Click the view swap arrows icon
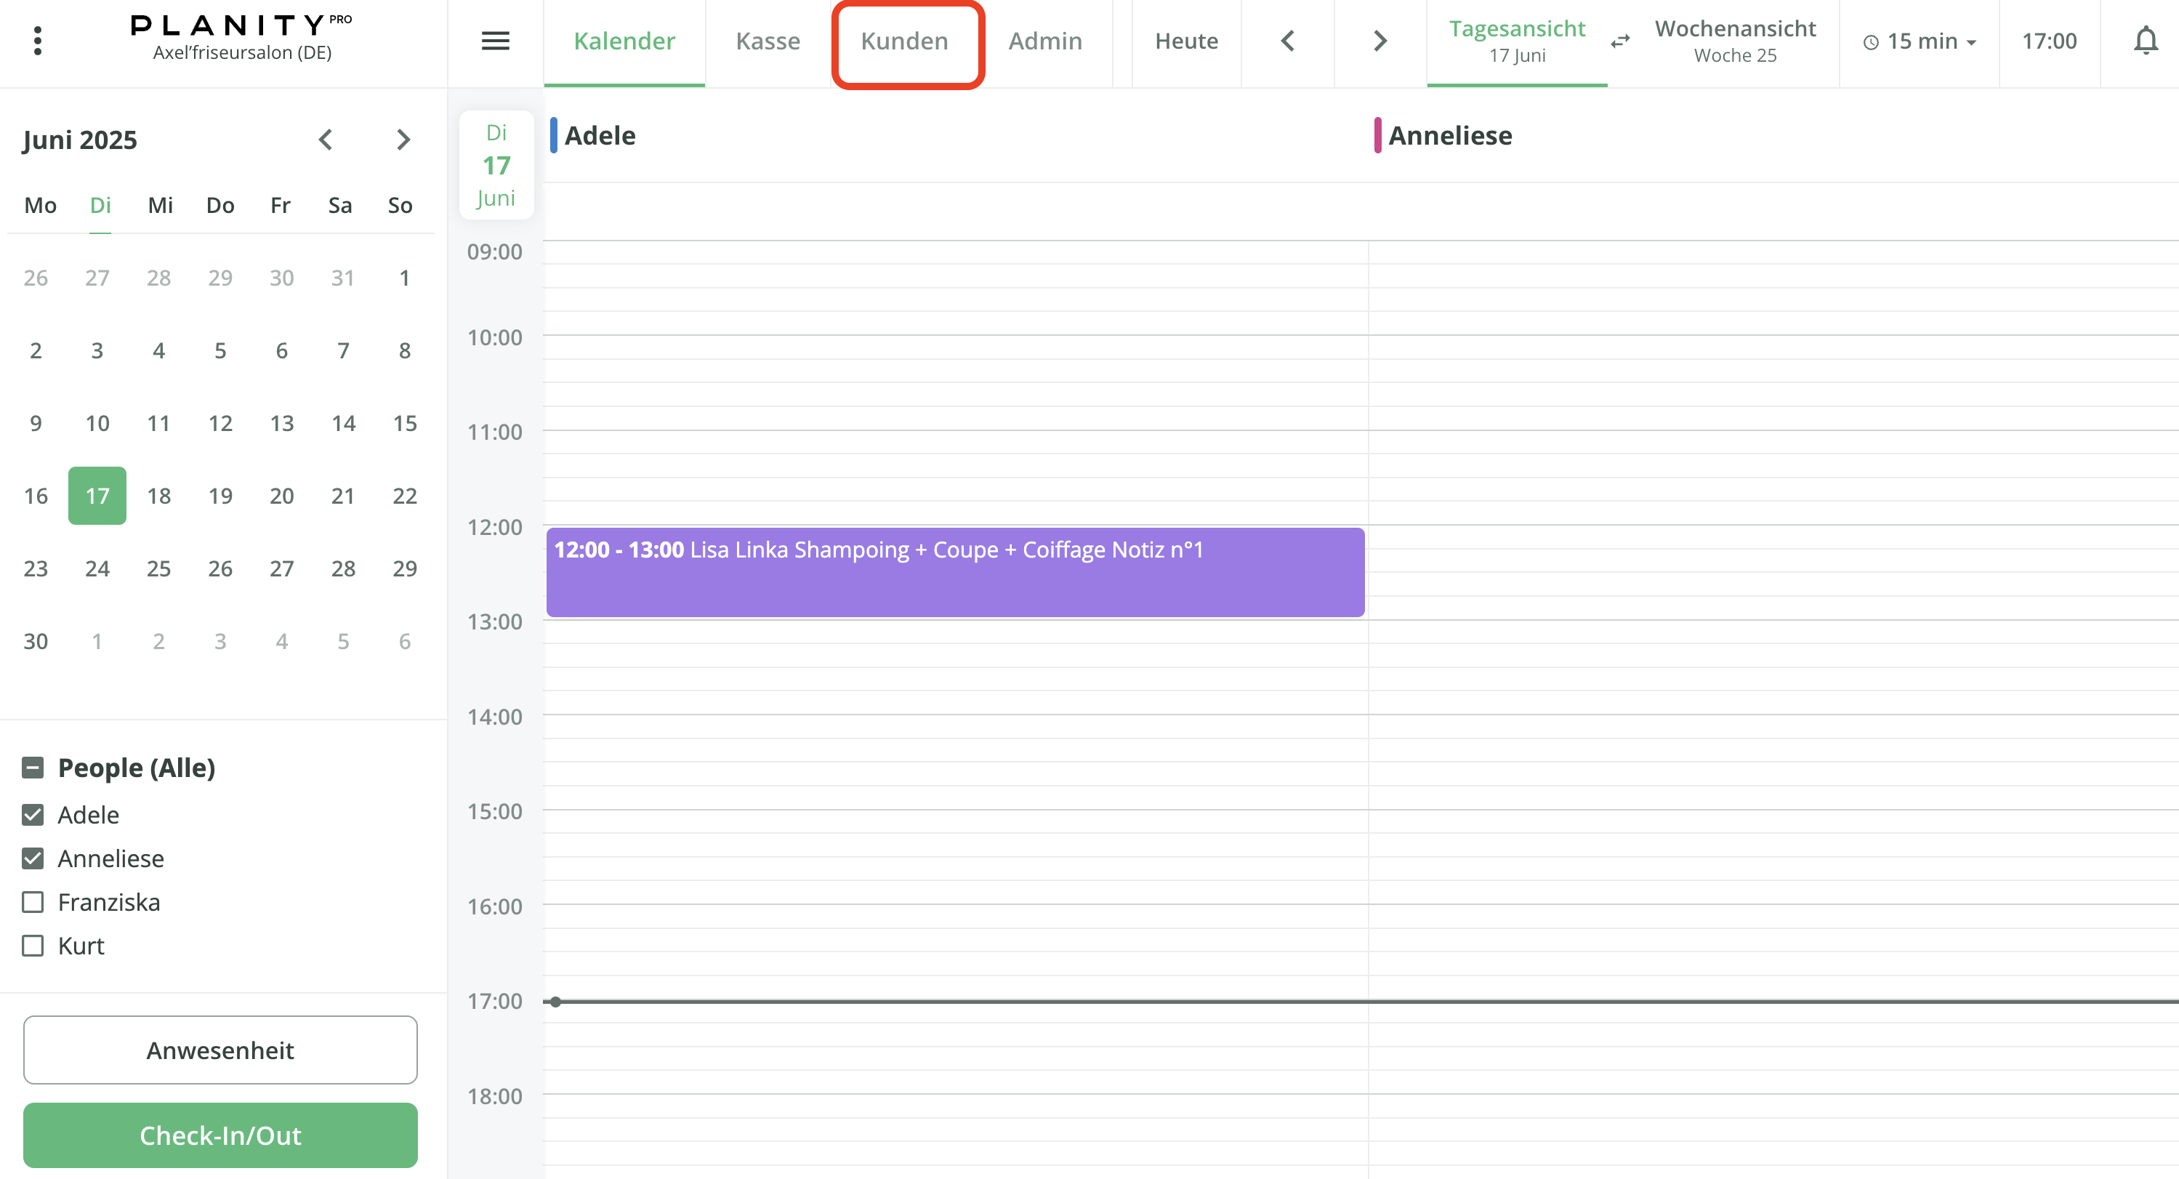This screenshot has height=1179, width=2179. pyautogui.click(x=1620, y=41)
